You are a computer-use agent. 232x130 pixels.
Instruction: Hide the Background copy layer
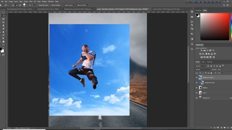click(x=196, y=83)
